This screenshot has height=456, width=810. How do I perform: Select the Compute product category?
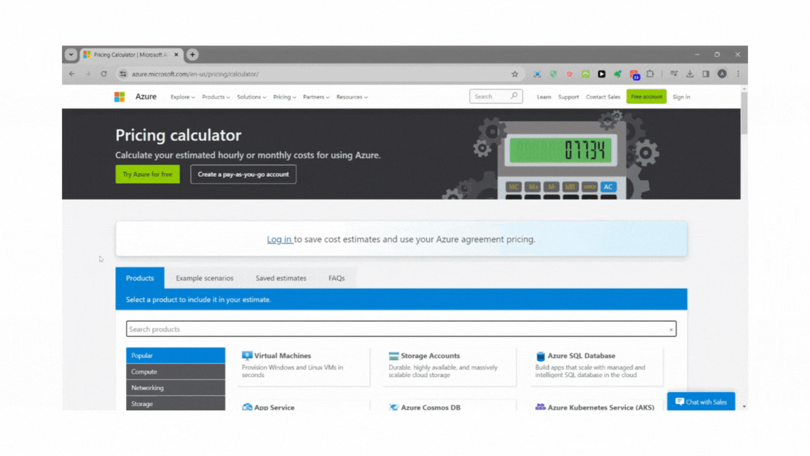(176, 372)
